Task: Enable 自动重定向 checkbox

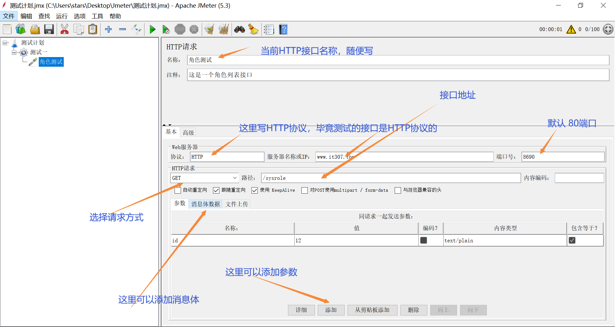Action: tap(178, 190)
